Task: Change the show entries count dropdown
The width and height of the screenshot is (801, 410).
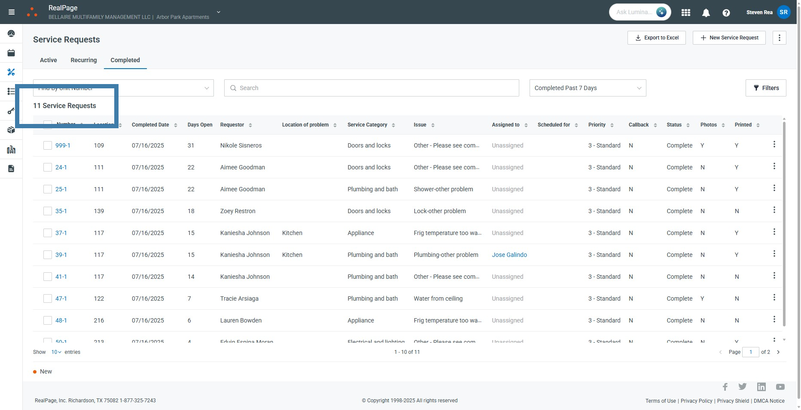Action: pyautogui.click(x=56, y=352)
